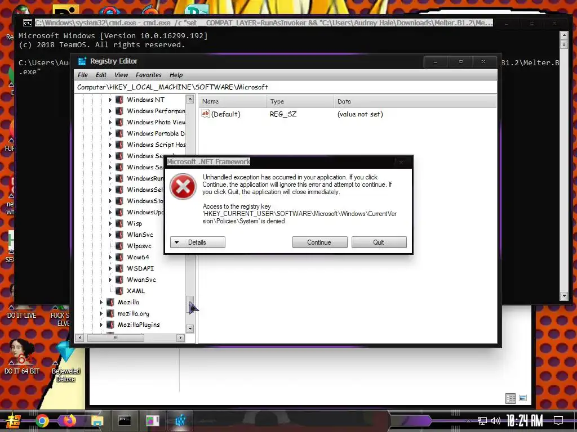The height and width of the screenshot is (432, 577).
Task: Switch to the Registry Editor taskbar button
Action: [180, 421]
